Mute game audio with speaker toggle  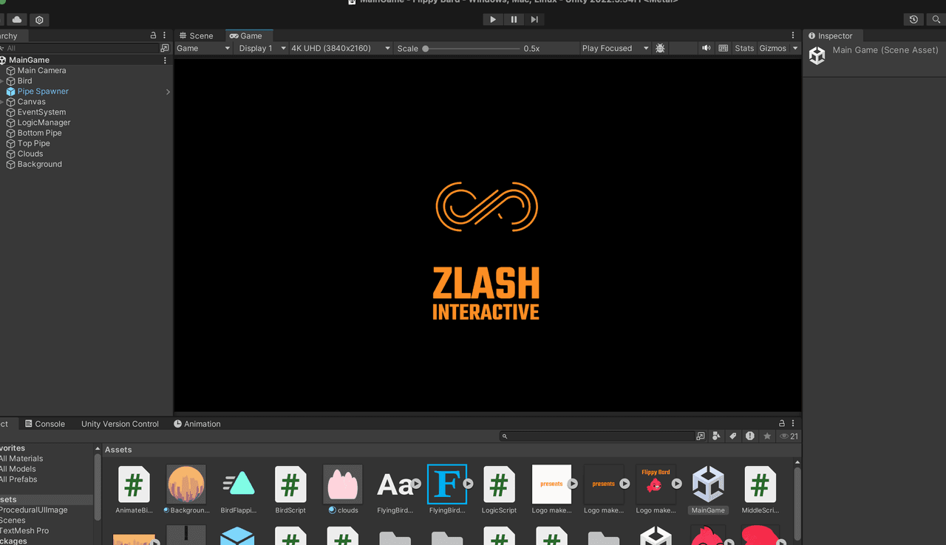coord(706,48)
